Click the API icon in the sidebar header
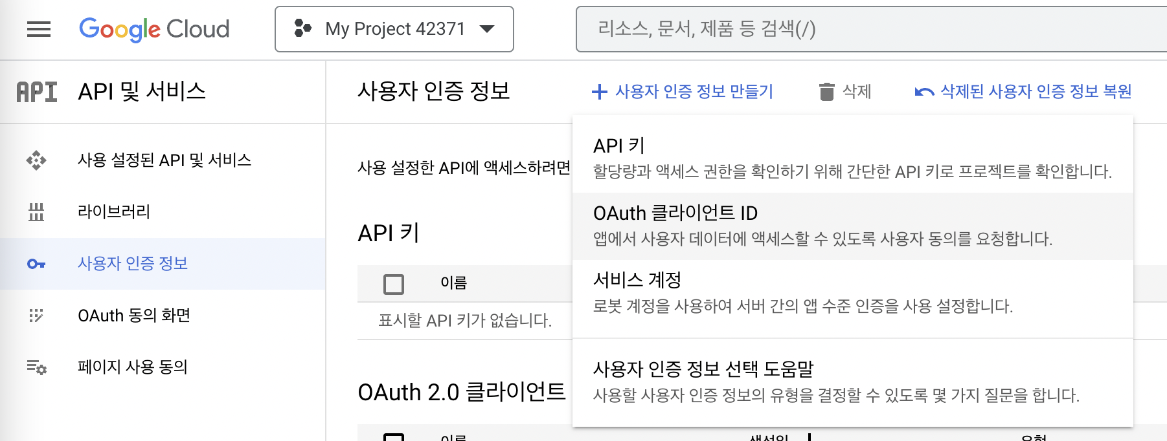 [x=37, y=92]
